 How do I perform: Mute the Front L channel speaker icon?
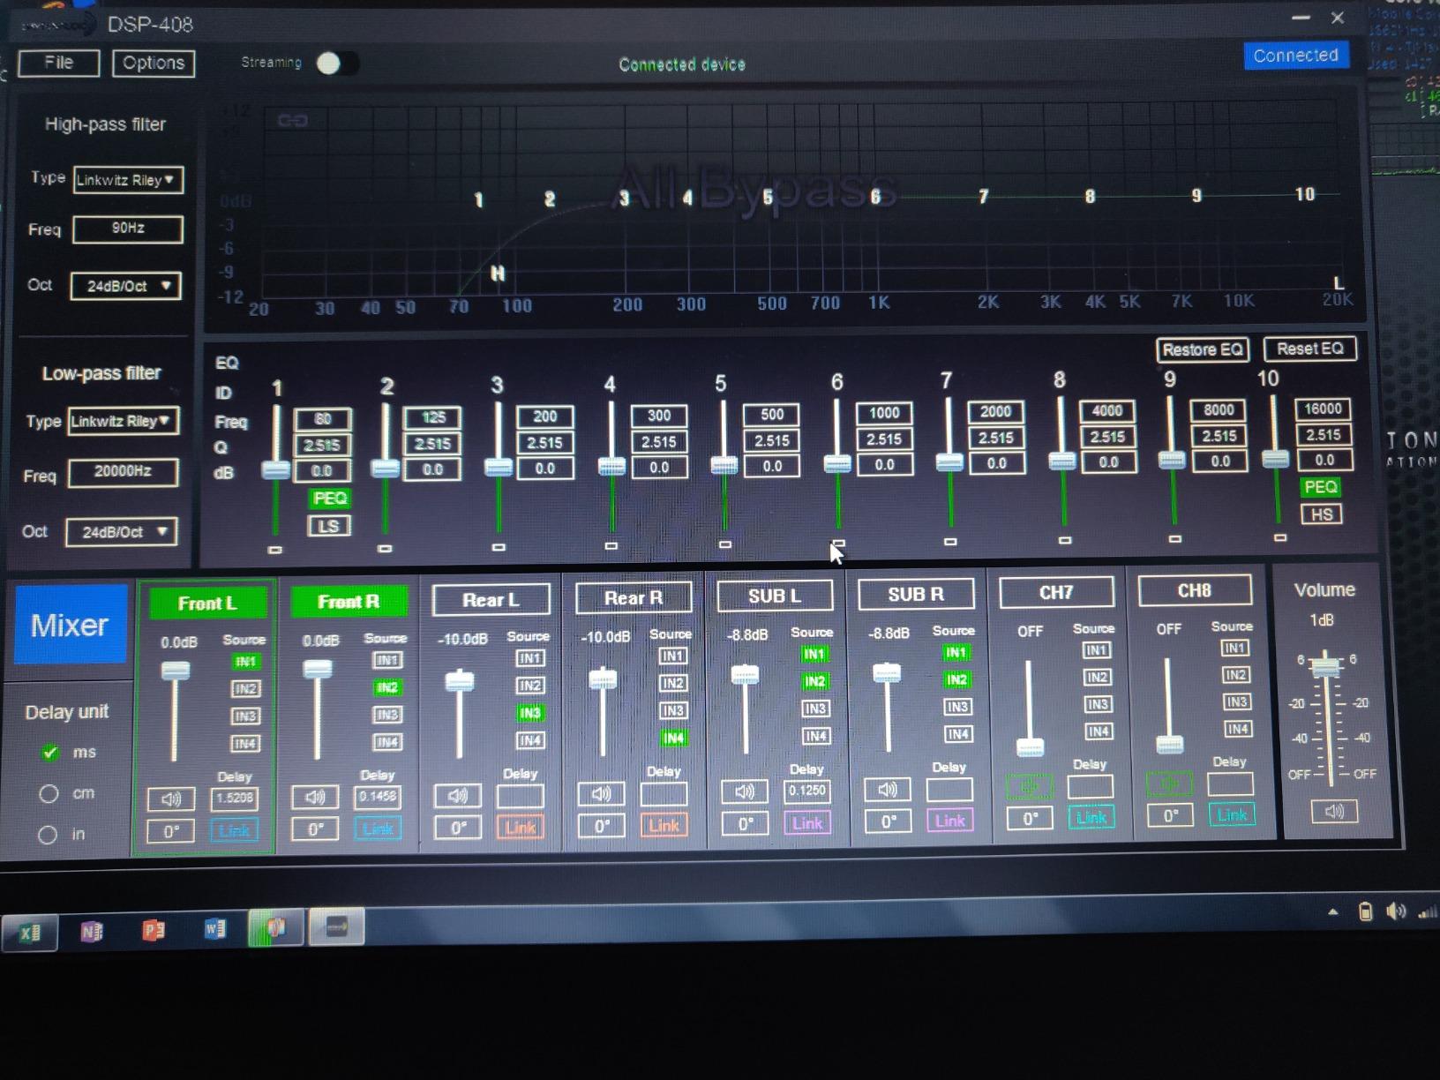coord(170,799)
